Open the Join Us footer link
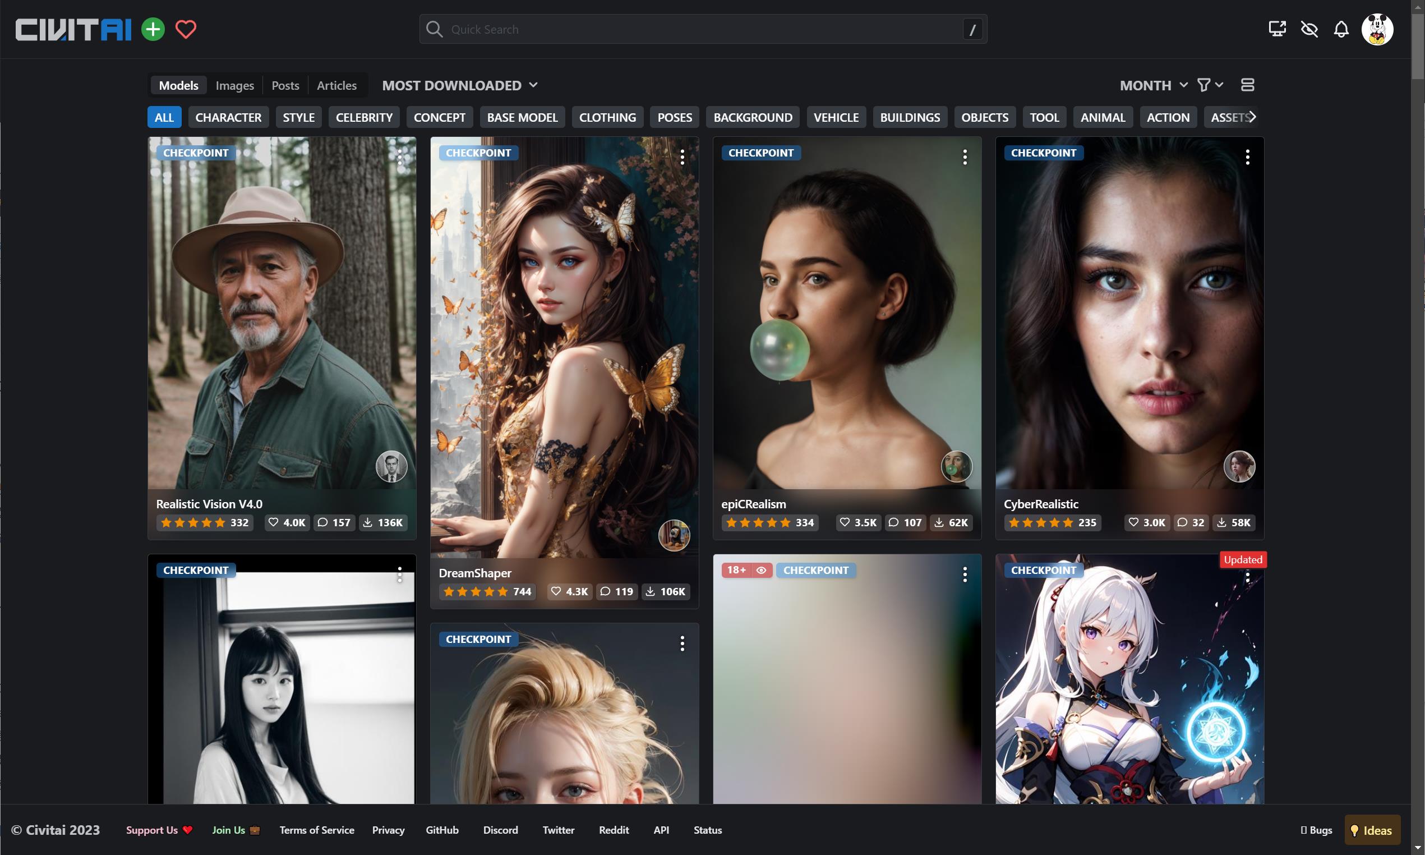The width and height of the screenshot is (1425, 855). point(236,830)
